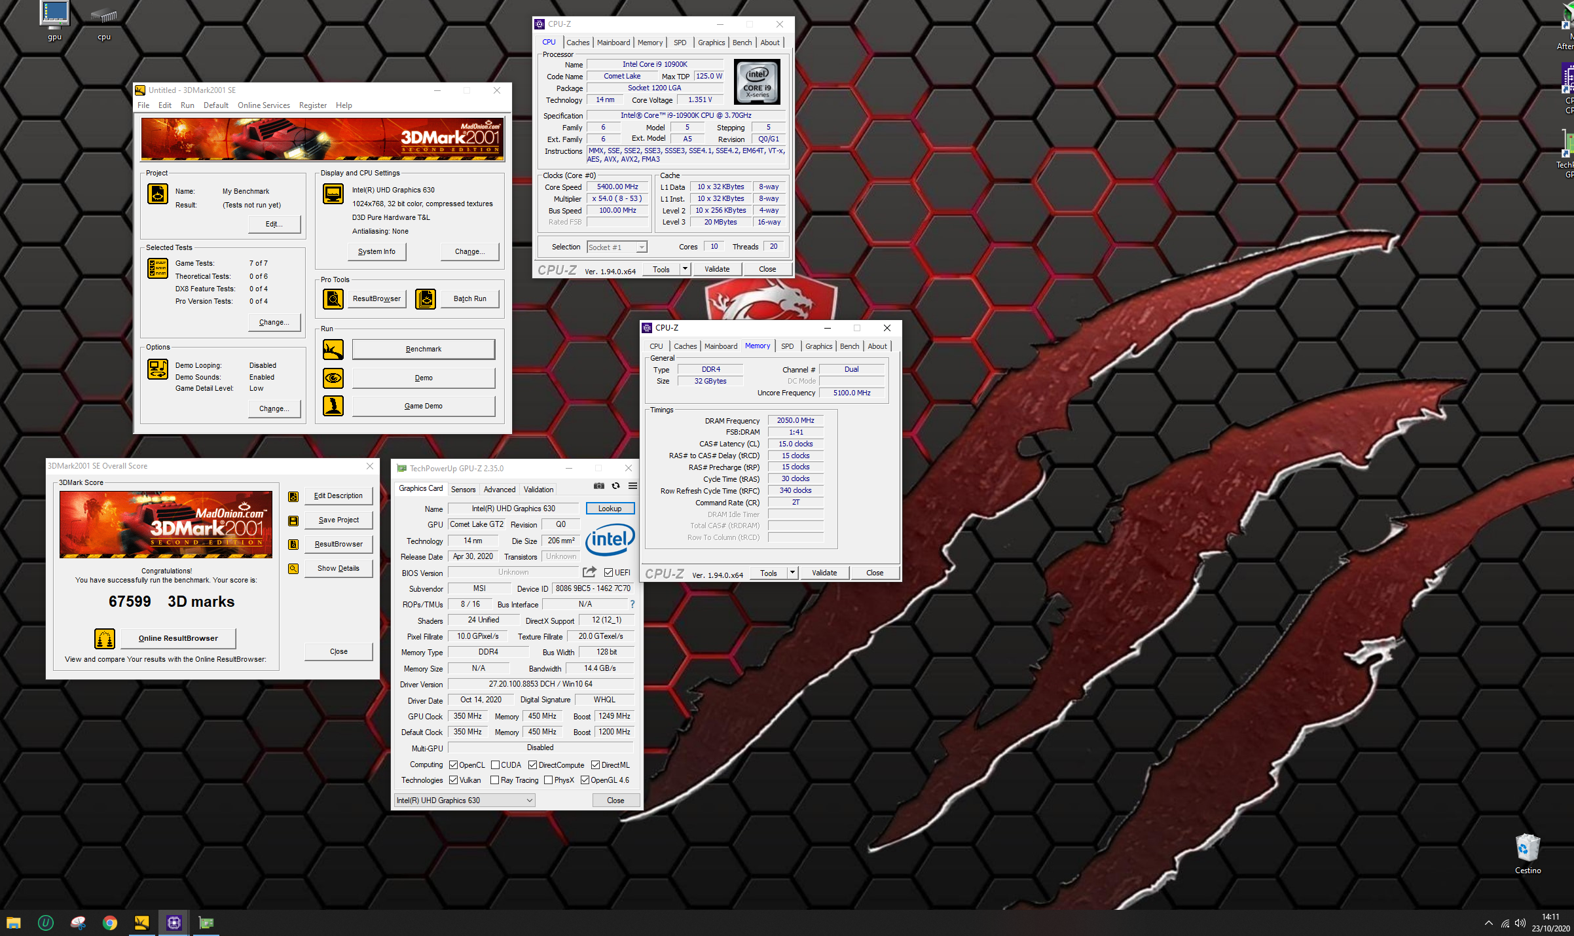The width and height of the screenshot is (1574, 936).
Task: Expand Tools dropdown arrow in Memory tab window
Action: click(x=792, y=573)
